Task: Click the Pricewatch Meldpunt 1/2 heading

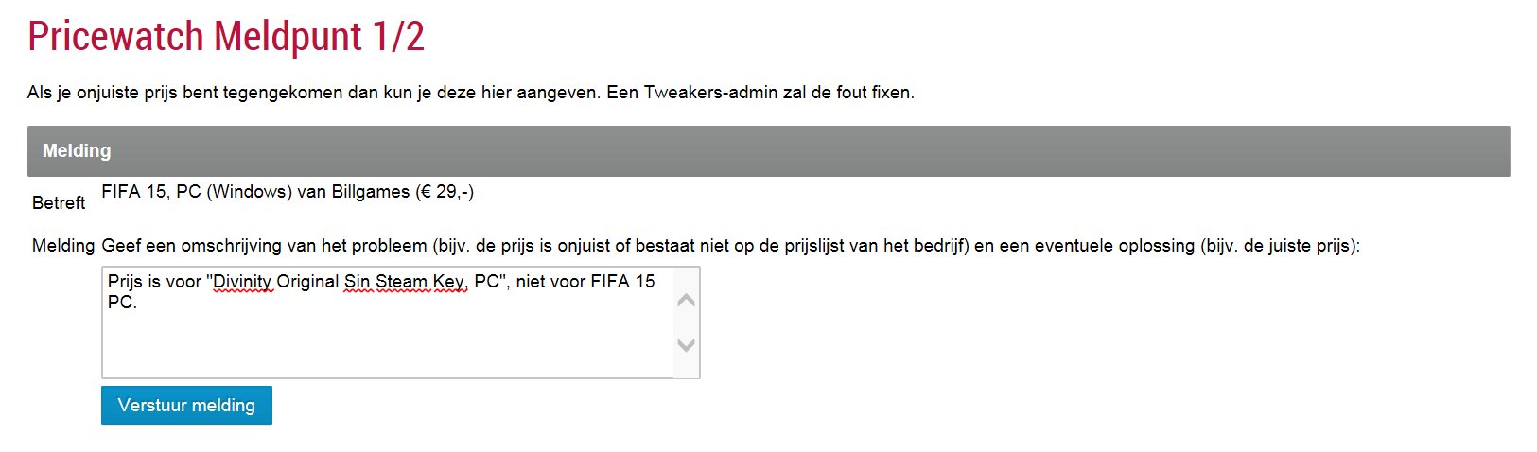Action: point(226,37)
